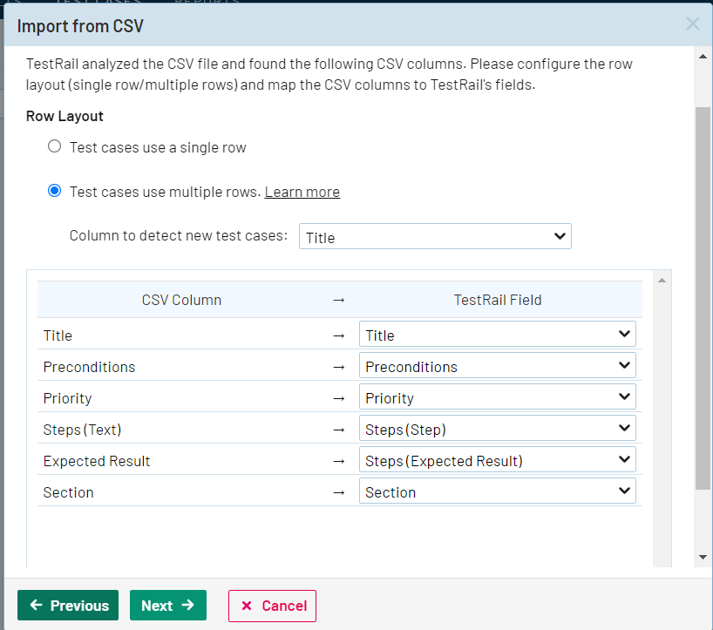Click the left arrow icon on Previous

tap(37, 606)
